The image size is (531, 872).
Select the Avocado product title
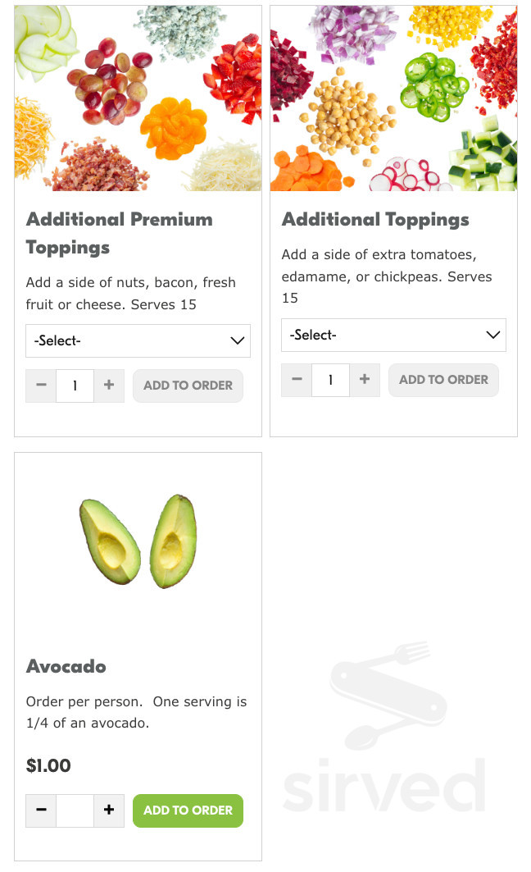[66, 667]
